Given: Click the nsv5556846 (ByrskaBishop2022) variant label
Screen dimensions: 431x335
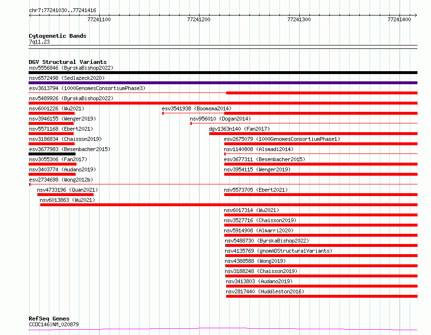Looking at the screenshot, I should pyautogui.click(x=71, y=68).
